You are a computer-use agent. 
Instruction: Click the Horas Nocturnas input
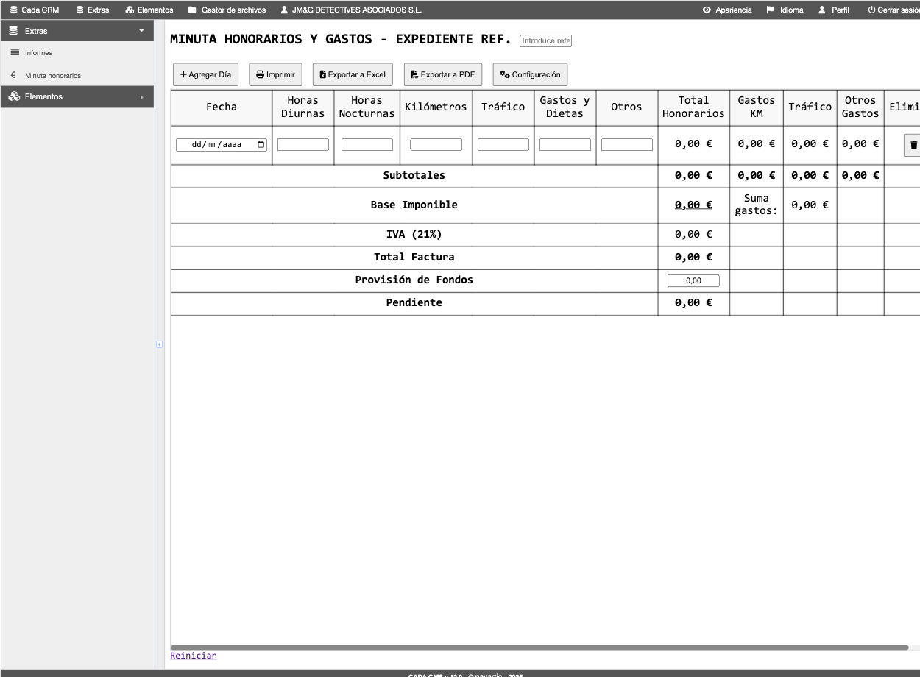tap(367, 144)
